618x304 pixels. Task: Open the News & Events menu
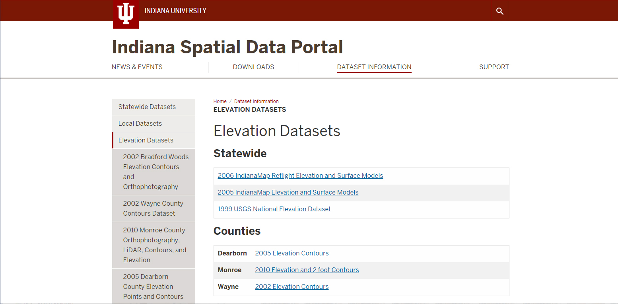pyautogui.click(x=137, y=67)
